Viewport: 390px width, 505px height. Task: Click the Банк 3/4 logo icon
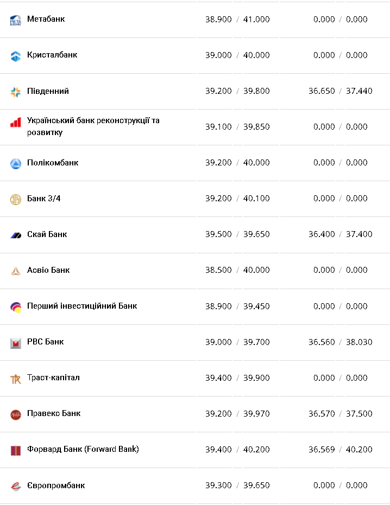15,199
